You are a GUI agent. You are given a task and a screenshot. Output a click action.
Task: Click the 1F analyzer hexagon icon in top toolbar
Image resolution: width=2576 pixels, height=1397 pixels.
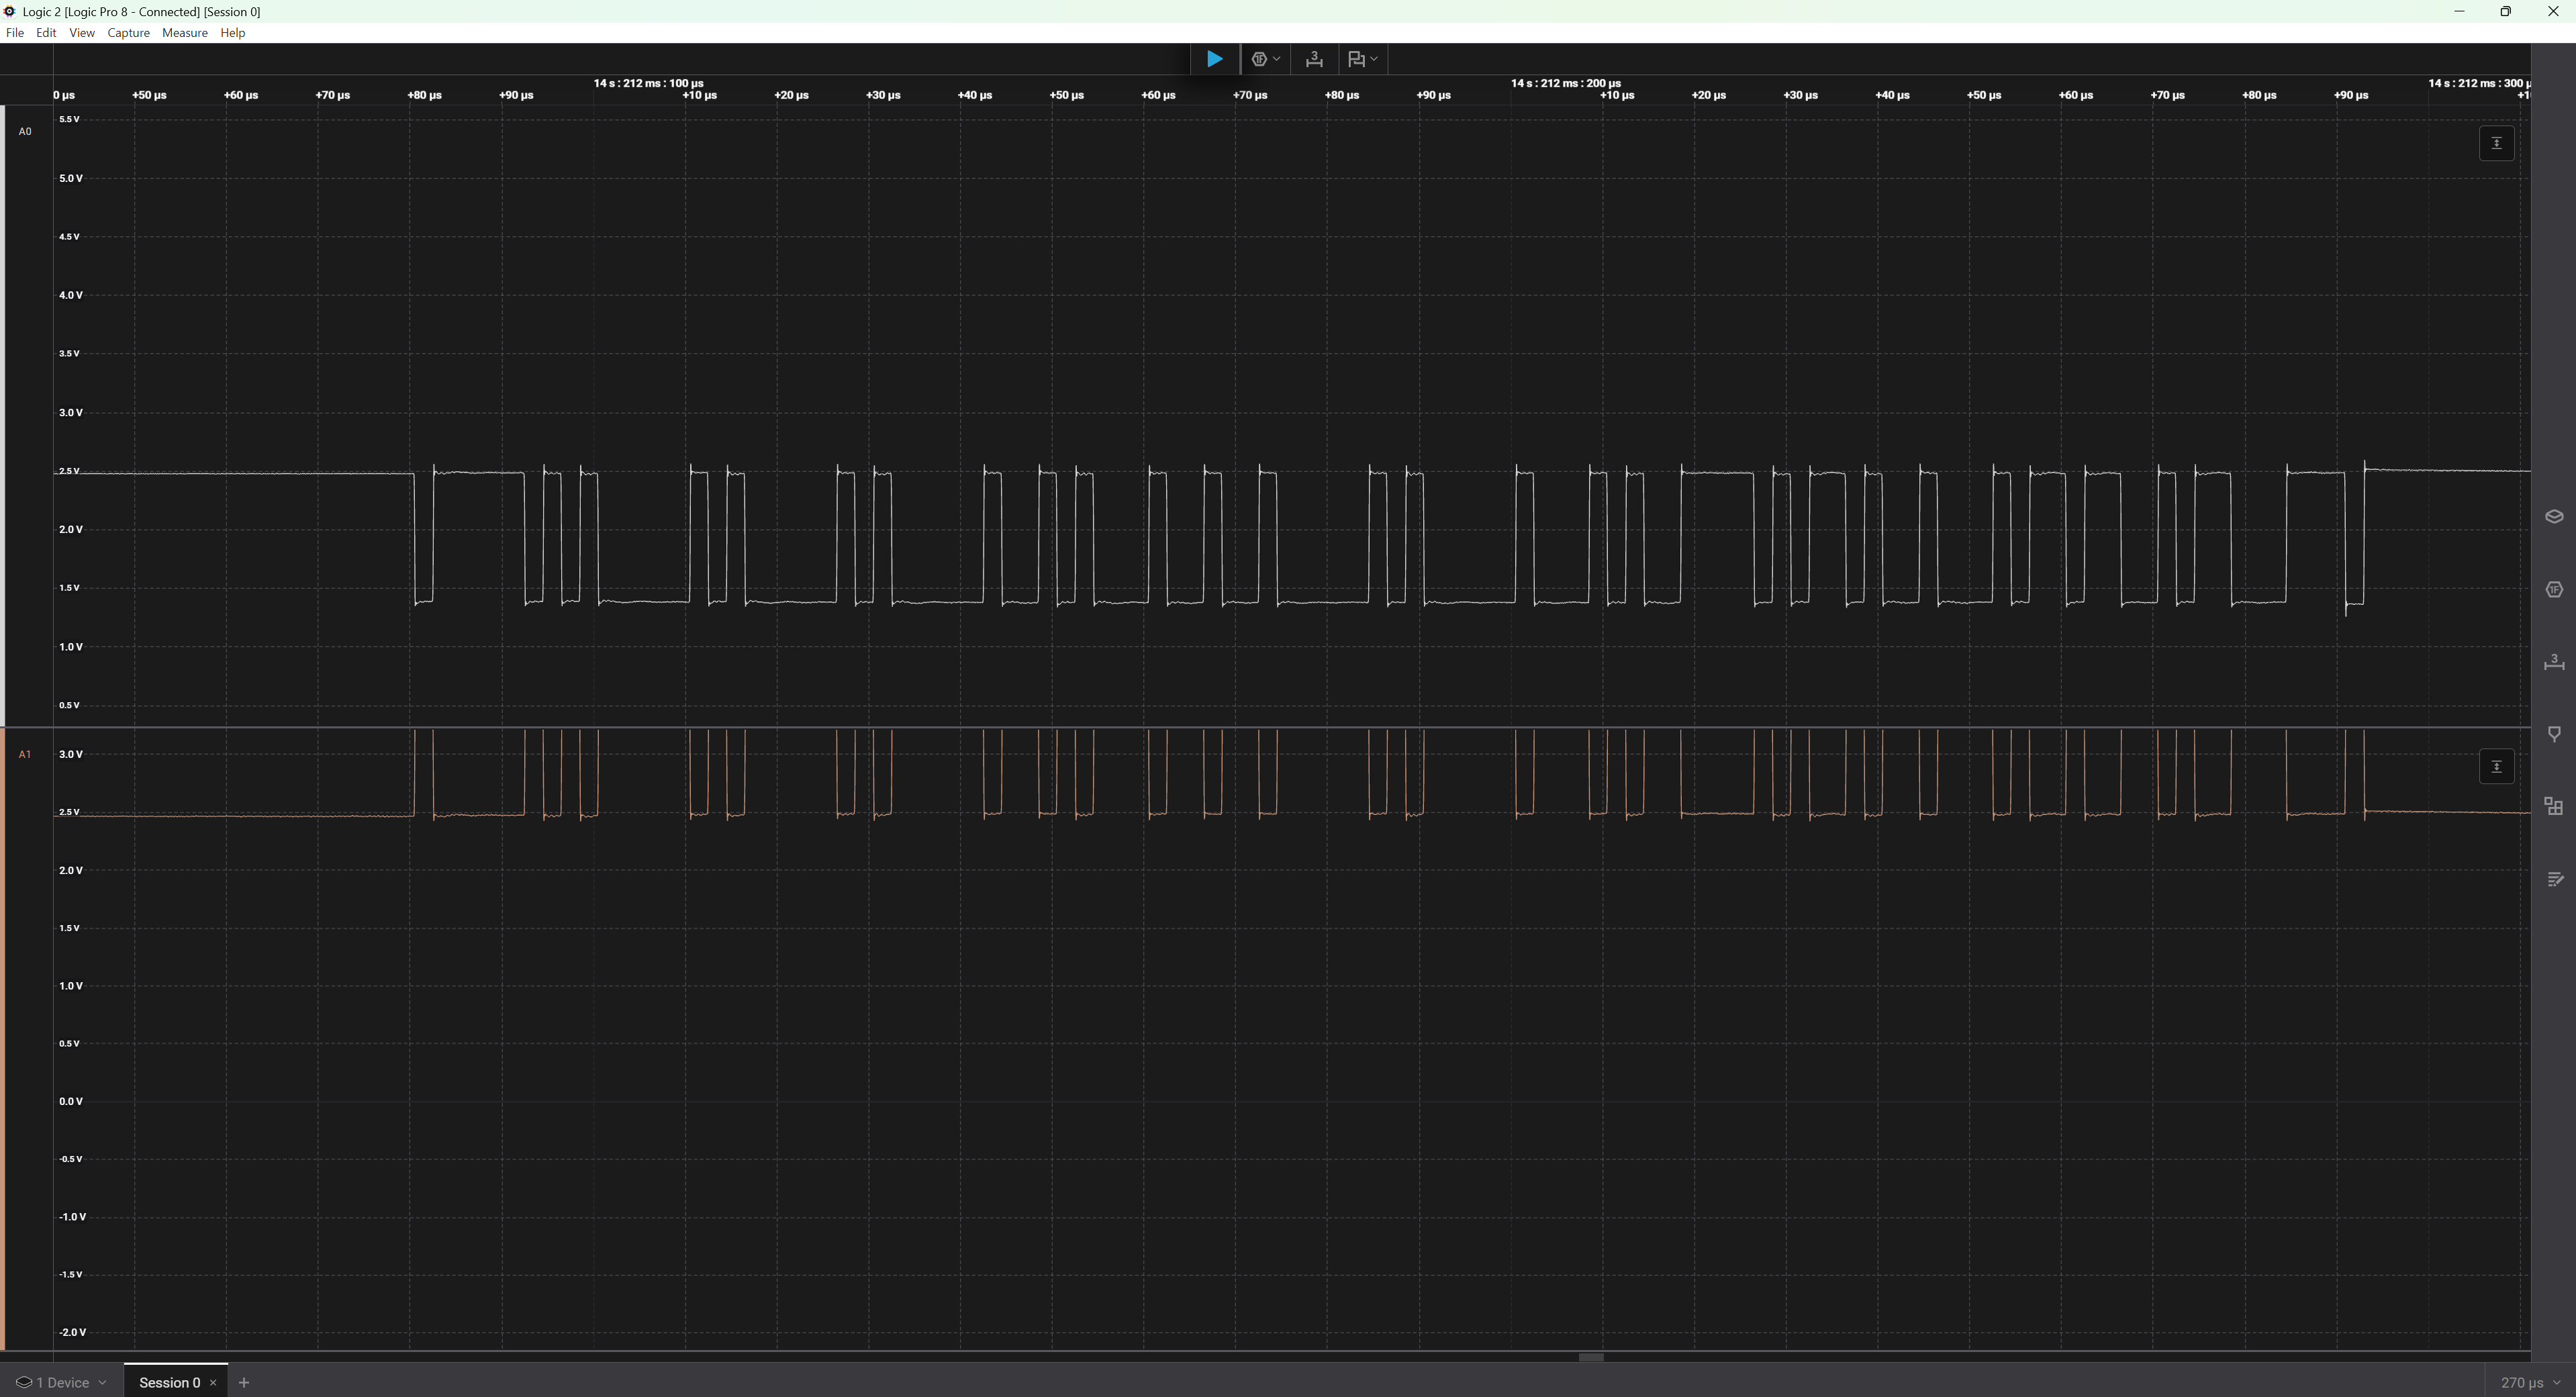pyautogui.click(x=1259, y=59)
